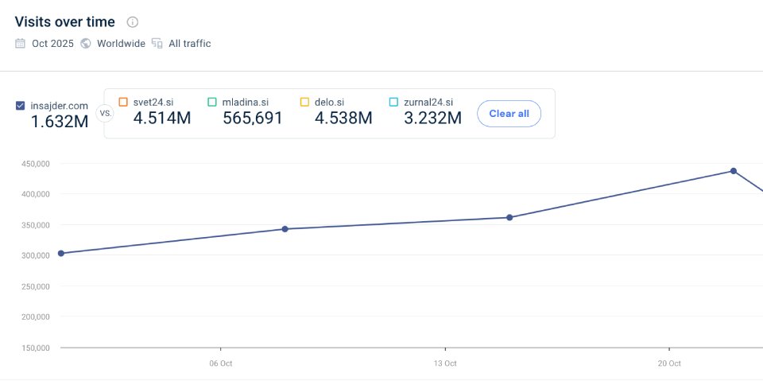
Task: Select the data point just after 06 Oct
Action: pyautogui.click(x=285, y=229)
